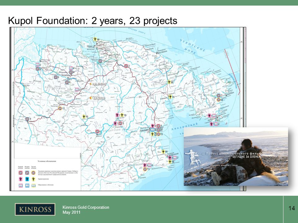Select the 'May 2011' date text

click(71, 212)
